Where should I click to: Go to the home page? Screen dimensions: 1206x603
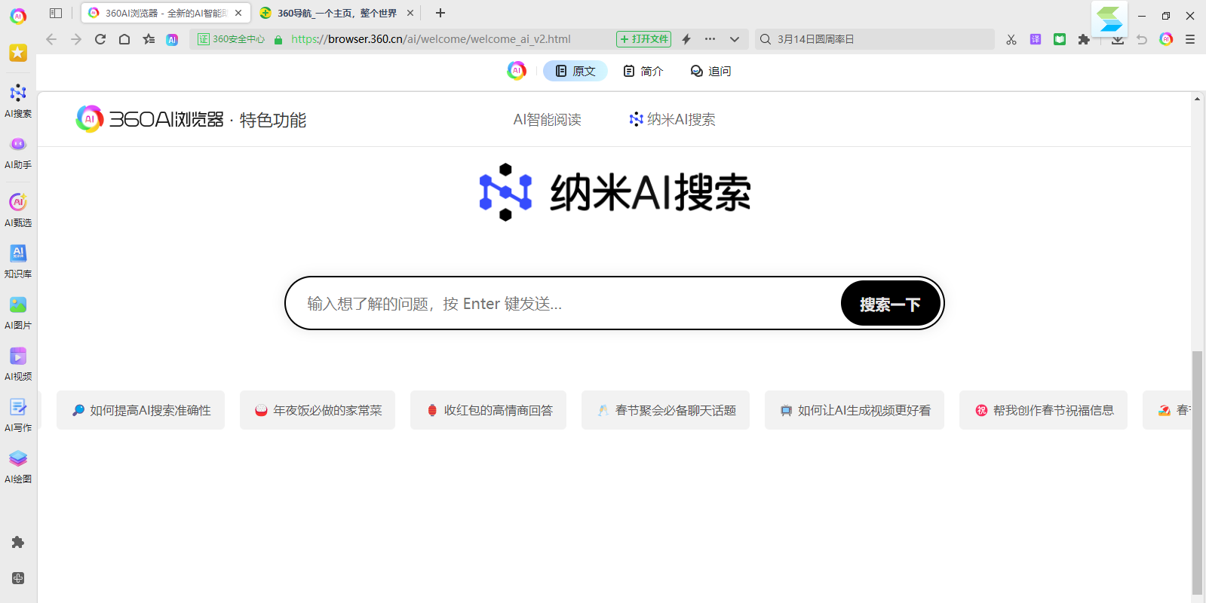[124, 39]
